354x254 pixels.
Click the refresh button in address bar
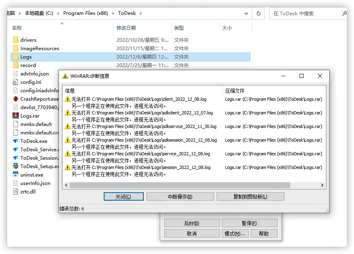259,13
